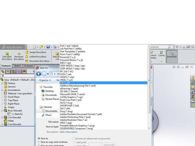Screen dimensions: 195x146
Task: Select Music under Libraries
Action: point(47,115)
